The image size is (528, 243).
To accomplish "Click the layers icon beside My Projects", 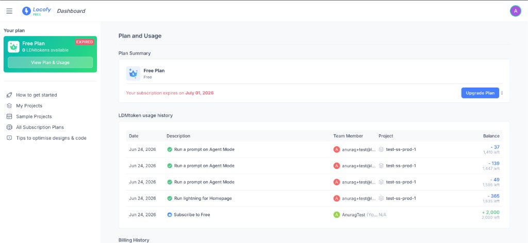I will [9, 106].
